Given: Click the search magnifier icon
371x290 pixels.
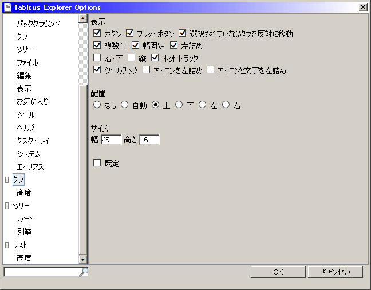Looking at the screenshot, I should point(84,272).
